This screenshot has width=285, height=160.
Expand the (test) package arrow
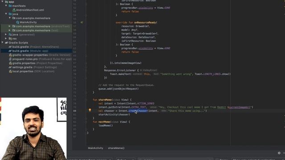(10, 30)
